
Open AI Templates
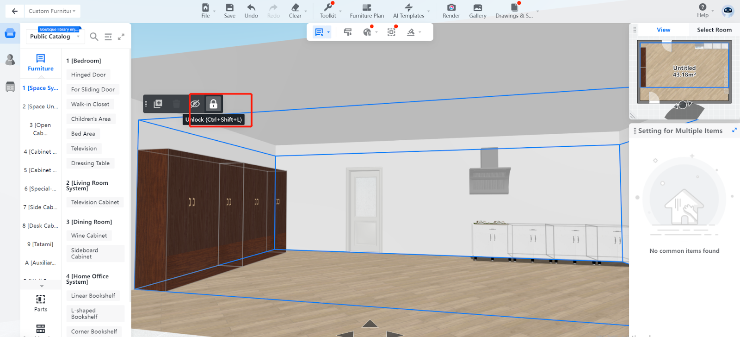coord(408,11)
